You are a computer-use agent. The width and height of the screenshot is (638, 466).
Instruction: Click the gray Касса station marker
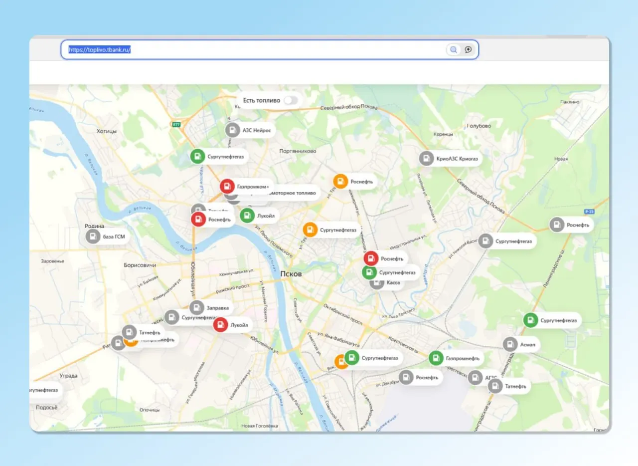pyautogui.click(x=377, y=283)
